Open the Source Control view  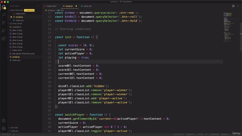pos(4,23)
